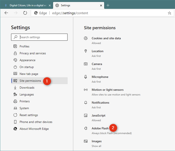Switch to the Digital Citizen tab
175x151 pixels.
click(26, 5)
